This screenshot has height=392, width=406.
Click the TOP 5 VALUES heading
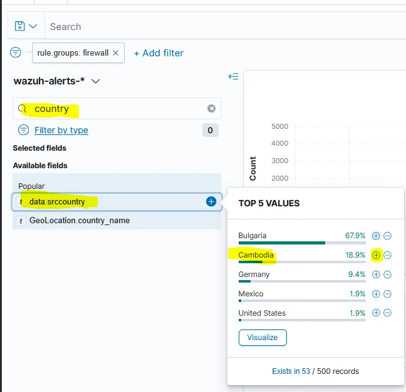point(269,203)
